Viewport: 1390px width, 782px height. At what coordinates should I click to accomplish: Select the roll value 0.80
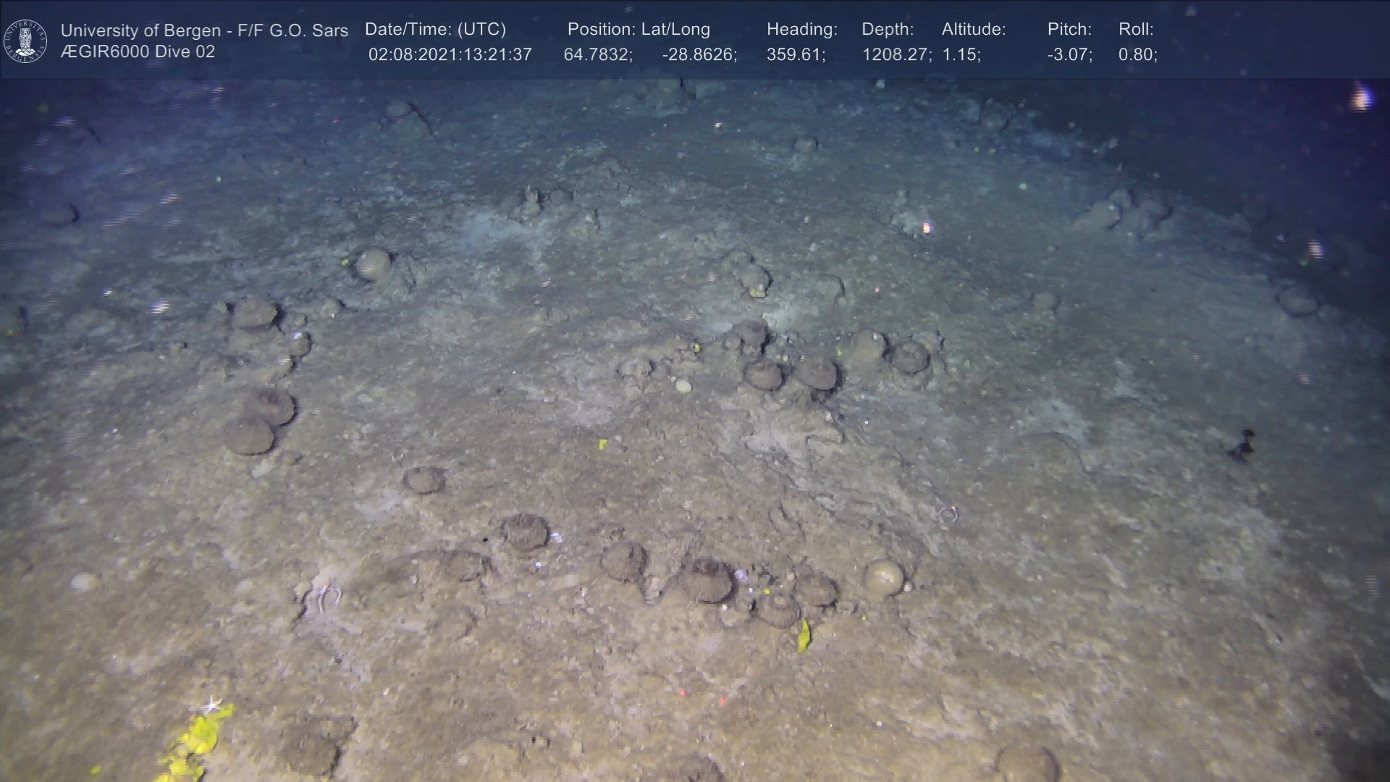click(x=1137, y=55)
